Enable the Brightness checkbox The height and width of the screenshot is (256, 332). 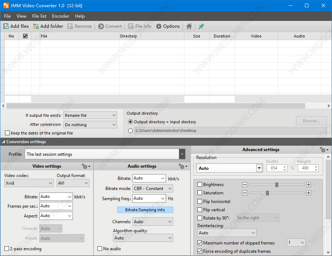tap(200, 185)
